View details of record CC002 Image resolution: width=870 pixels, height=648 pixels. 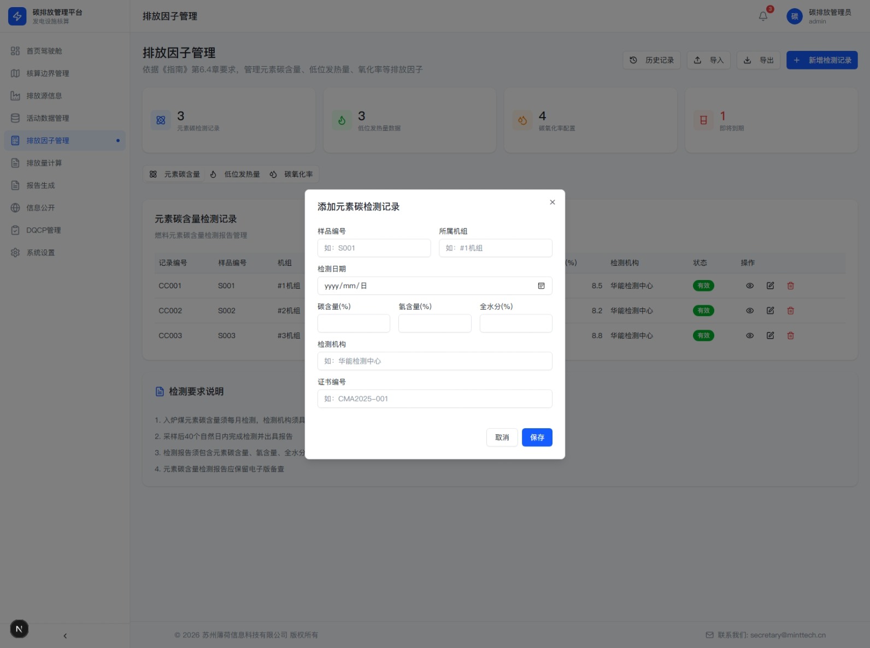pyautogui.click(x=750, y=311)
